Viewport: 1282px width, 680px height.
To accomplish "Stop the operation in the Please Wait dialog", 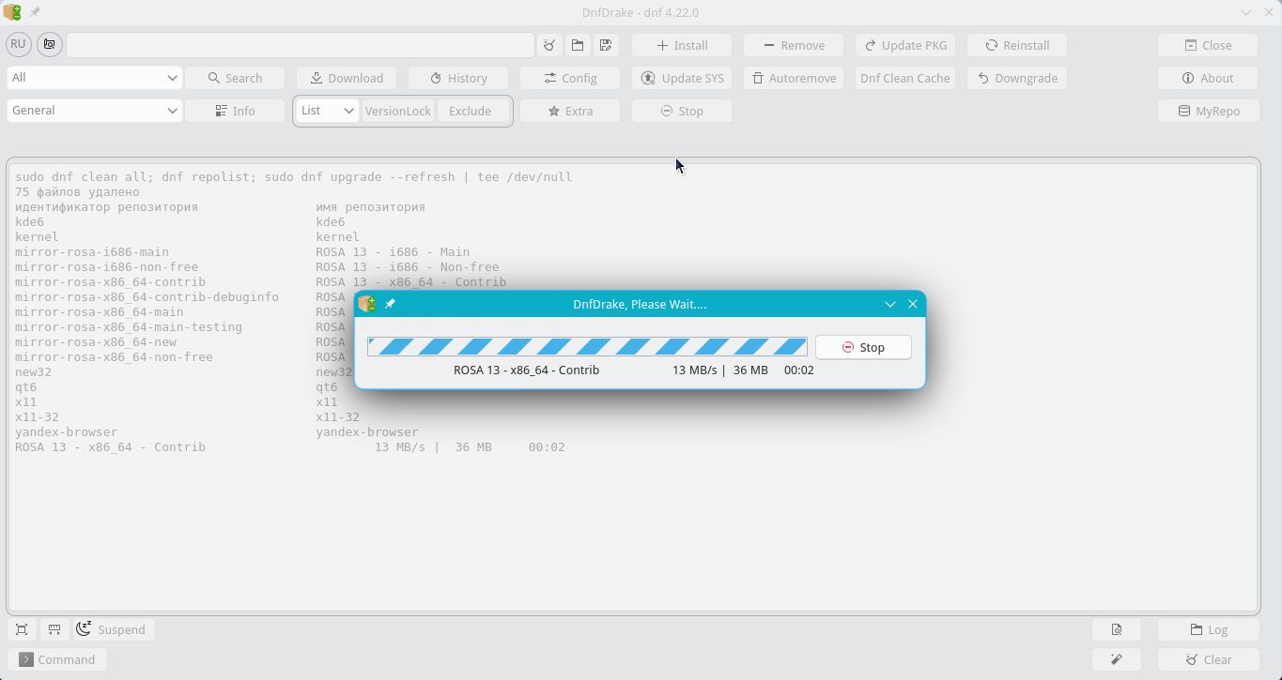I will pyautogui.click(x=863, y=347).
